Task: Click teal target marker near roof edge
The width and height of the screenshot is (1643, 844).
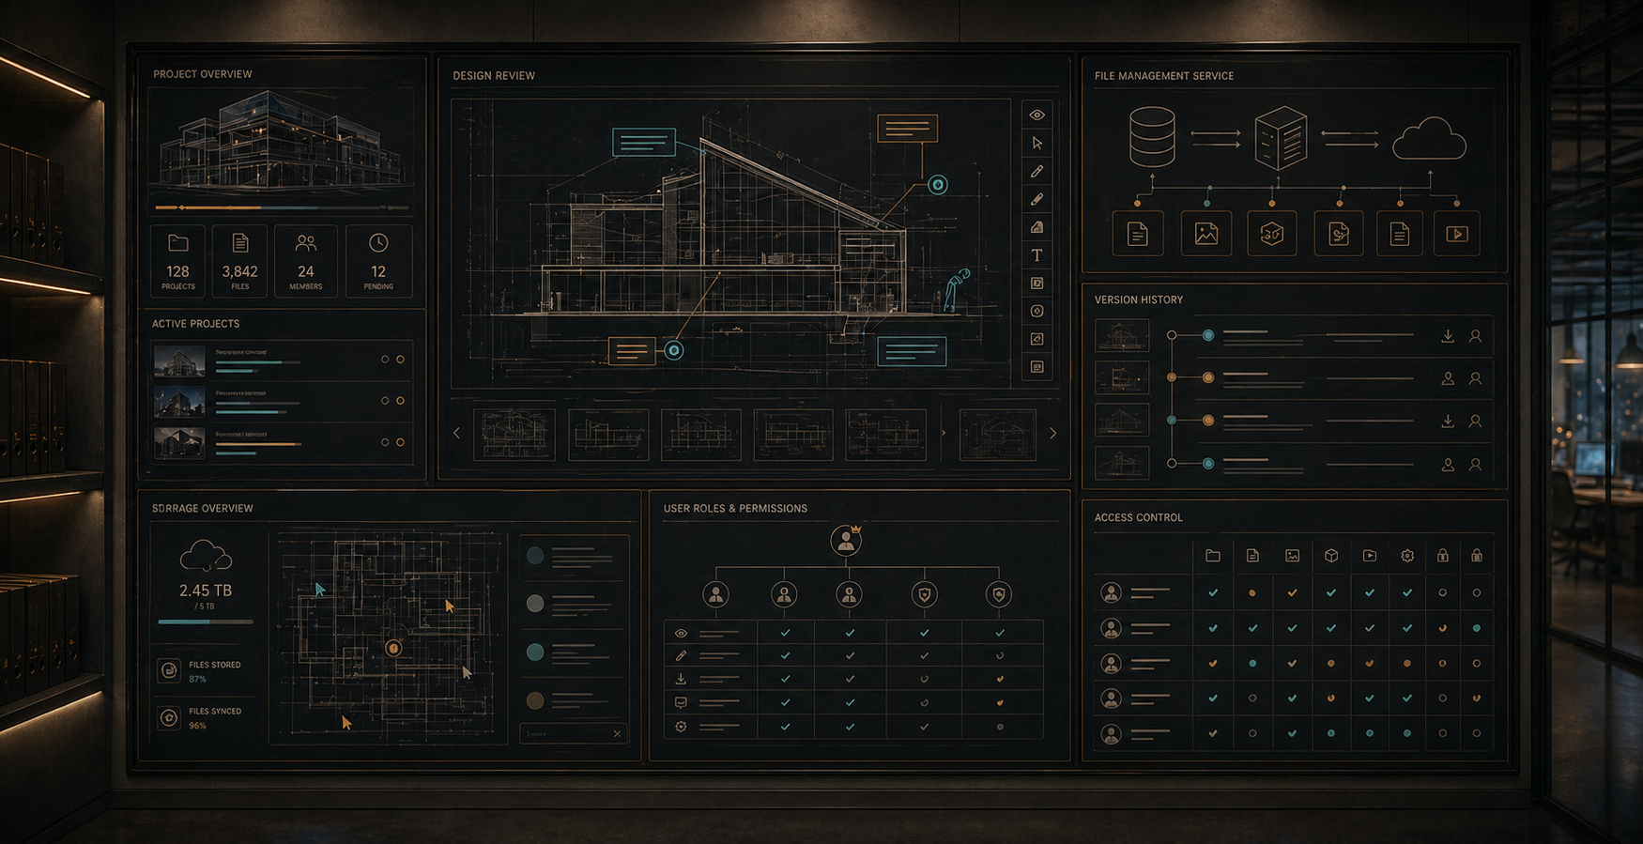Action: [937, 185]
